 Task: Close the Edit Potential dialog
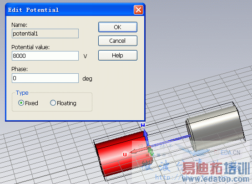[138, 10]
